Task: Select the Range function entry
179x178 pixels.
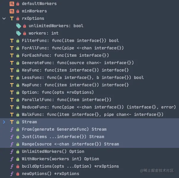Action: pos(70,144)
